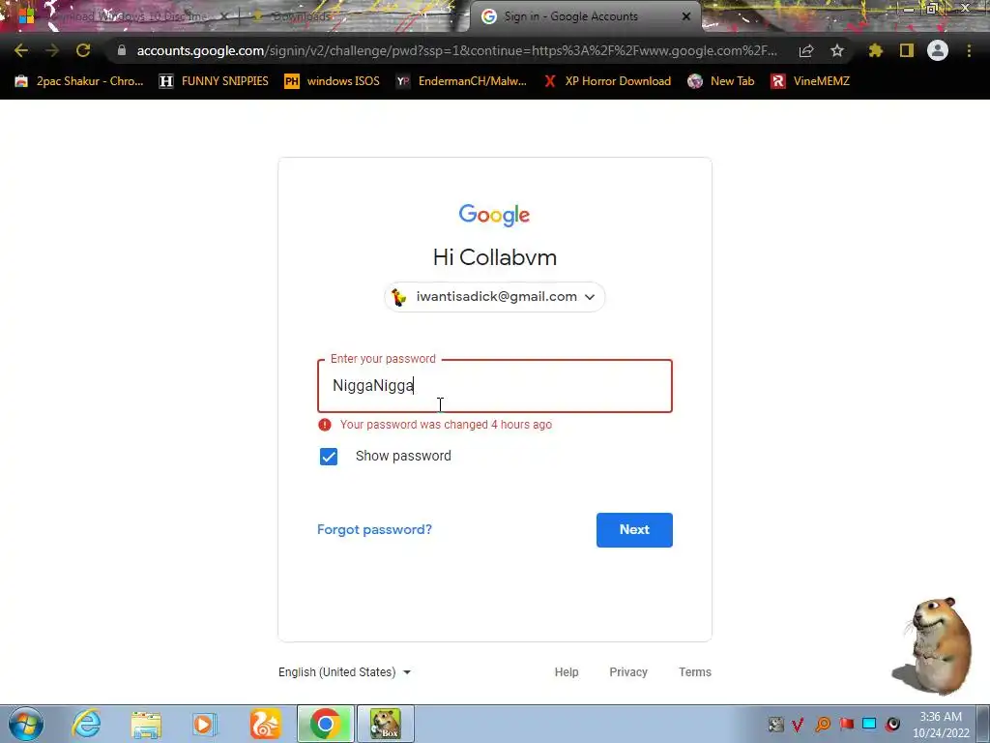990x743 pixels.
Task: Click the forward navigation arrow
Action: 52,50
